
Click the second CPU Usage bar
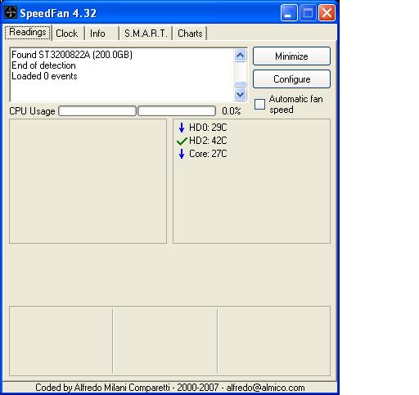pyautogui.click(x=177, y=111)
